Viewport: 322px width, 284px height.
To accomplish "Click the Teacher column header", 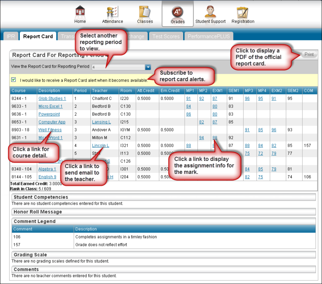I will [x=99, y=91].
